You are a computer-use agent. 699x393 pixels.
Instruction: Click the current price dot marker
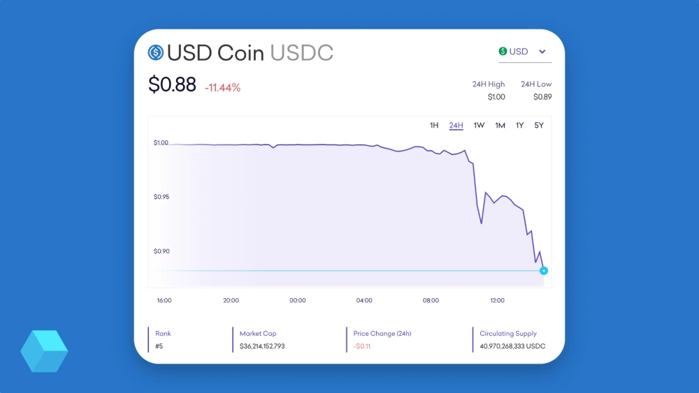pyautogui.click(x=544, y=271)
